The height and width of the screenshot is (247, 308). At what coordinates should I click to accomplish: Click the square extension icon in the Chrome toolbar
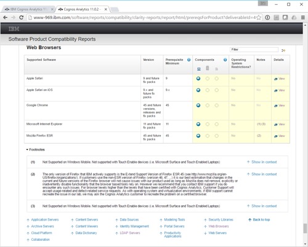(285, 18)
